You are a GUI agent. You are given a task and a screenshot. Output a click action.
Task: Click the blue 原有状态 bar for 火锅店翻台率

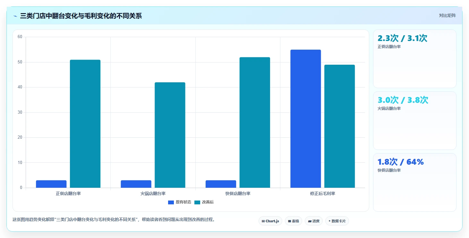click(136, 184)
